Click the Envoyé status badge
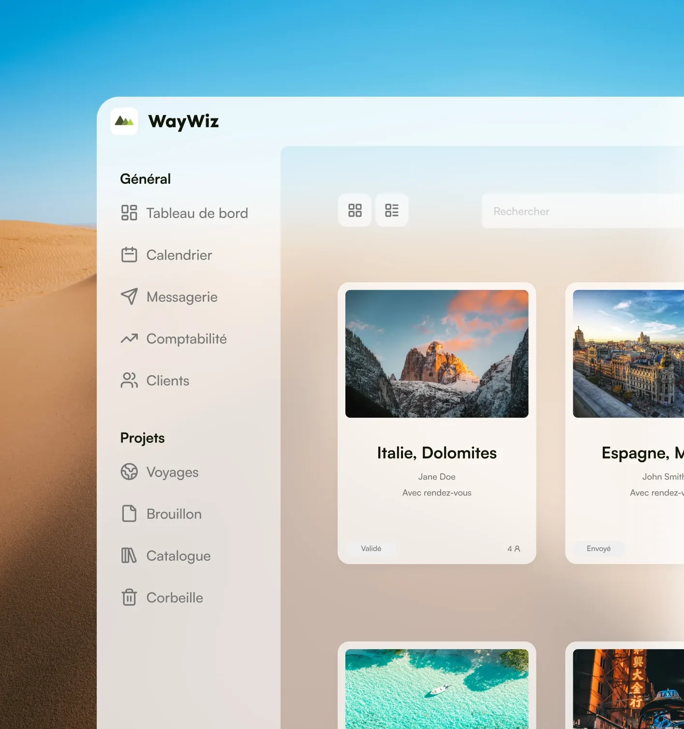This screenshot has height=729, width=684. 599,549
